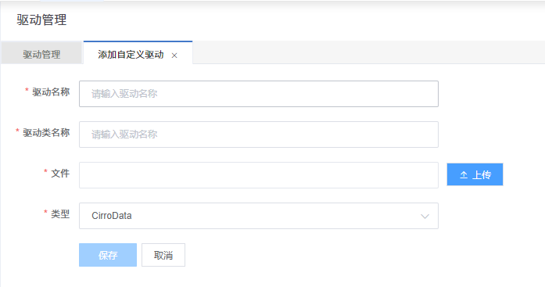
Task: Click the 驱动名称 field label
Action: click(x=51, y=92)
